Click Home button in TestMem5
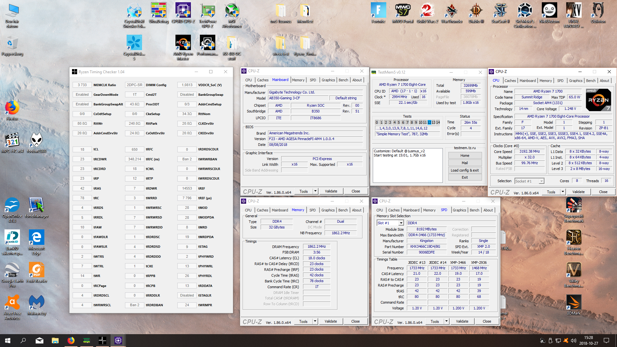 (x=465, y=156)
